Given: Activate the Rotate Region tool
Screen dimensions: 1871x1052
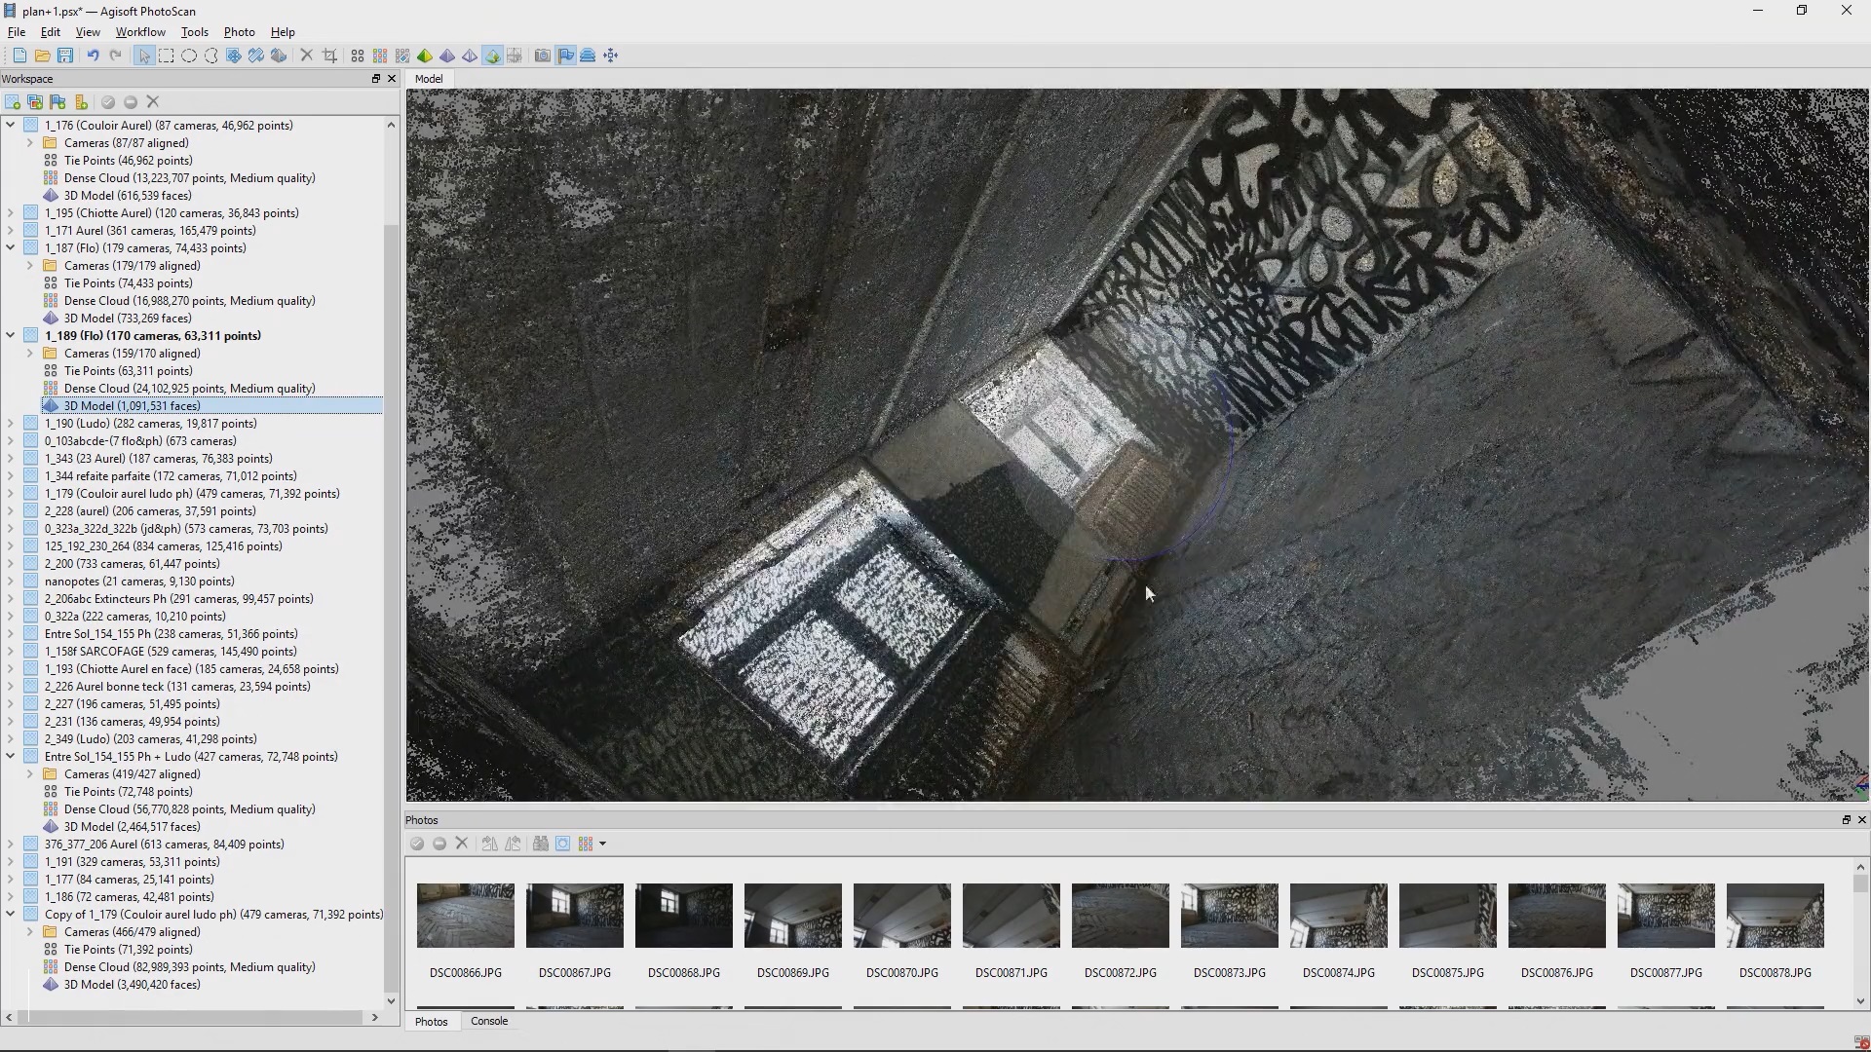Looking at the screenshot, I should 256,56.
